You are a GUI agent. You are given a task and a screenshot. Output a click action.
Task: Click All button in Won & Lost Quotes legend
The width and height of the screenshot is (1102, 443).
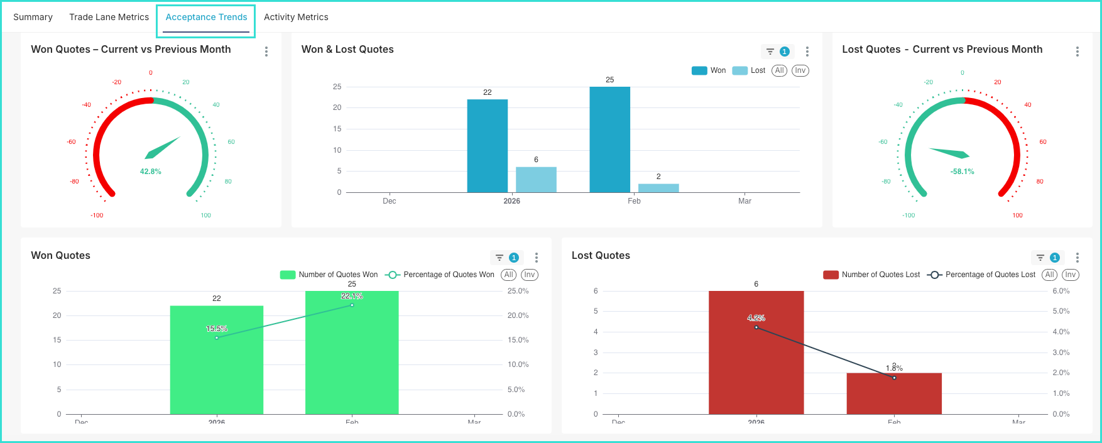click(x=779, y=70)
